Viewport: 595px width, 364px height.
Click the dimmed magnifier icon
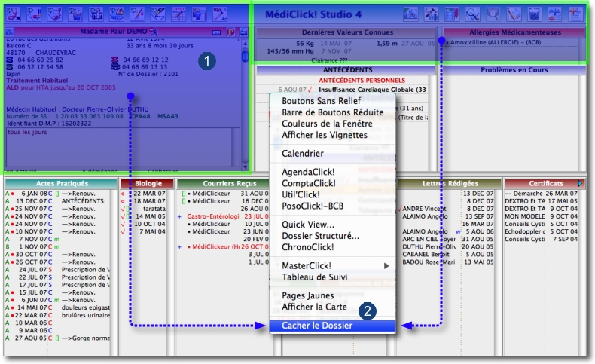493,14
